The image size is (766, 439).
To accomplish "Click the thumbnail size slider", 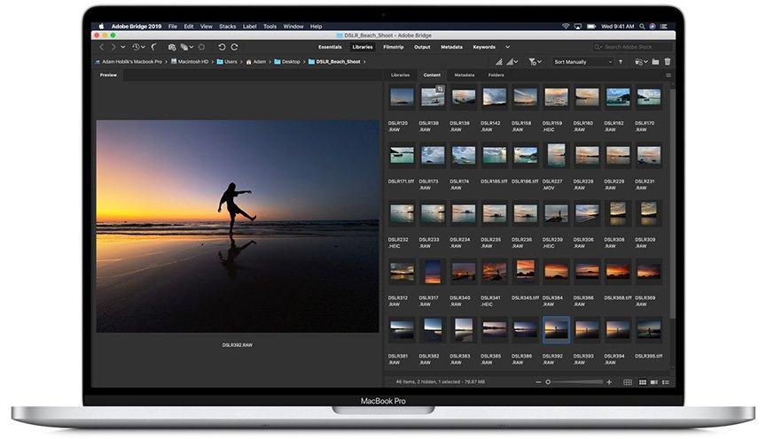I will (x=574, y=382).
